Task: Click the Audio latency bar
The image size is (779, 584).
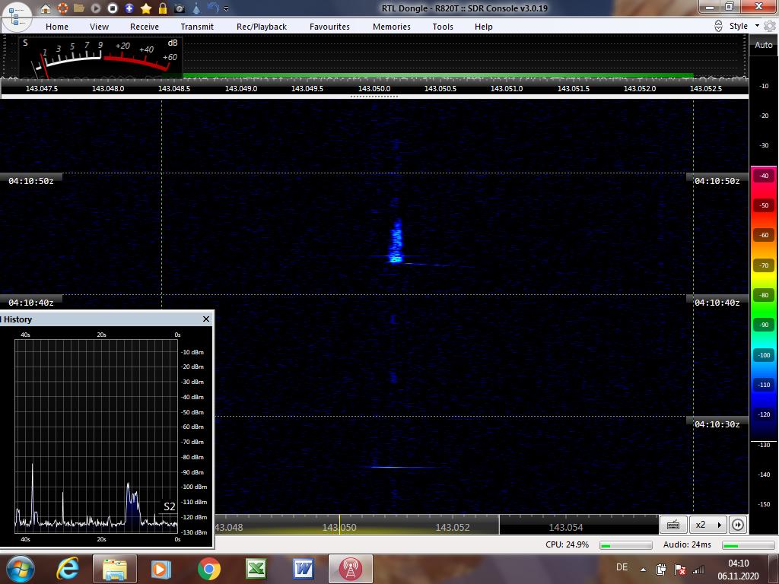Action: tap(749, 545)
